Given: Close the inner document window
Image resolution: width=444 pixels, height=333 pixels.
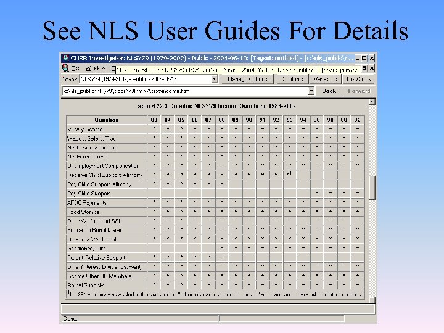Looking at the screenshot, I should click(x=371, y=68).
